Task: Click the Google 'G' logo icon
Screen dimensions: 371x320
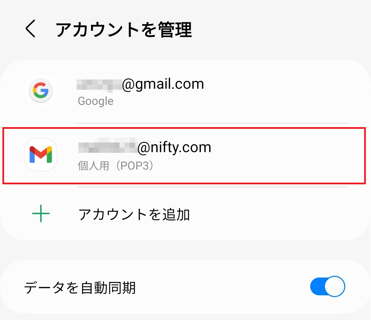Action: pos(41,90)
